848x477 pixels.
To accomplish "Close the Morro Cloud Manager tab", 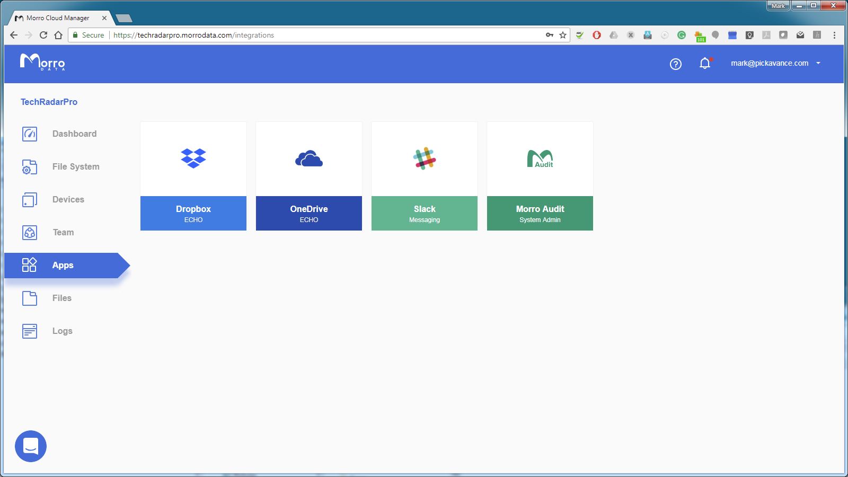I will click(x=104, y=18).
